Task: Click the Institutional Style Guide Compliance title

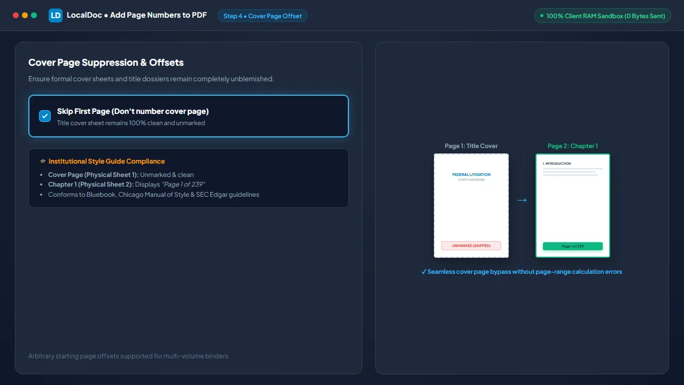Action: click(x=107, y=161)
